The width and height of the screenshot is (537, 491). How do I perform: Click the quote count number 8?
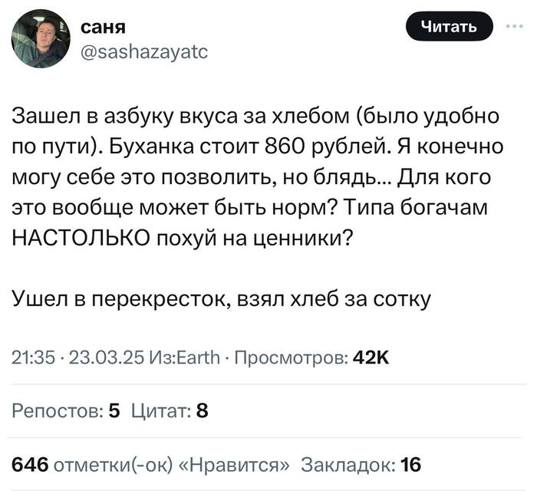203,412
